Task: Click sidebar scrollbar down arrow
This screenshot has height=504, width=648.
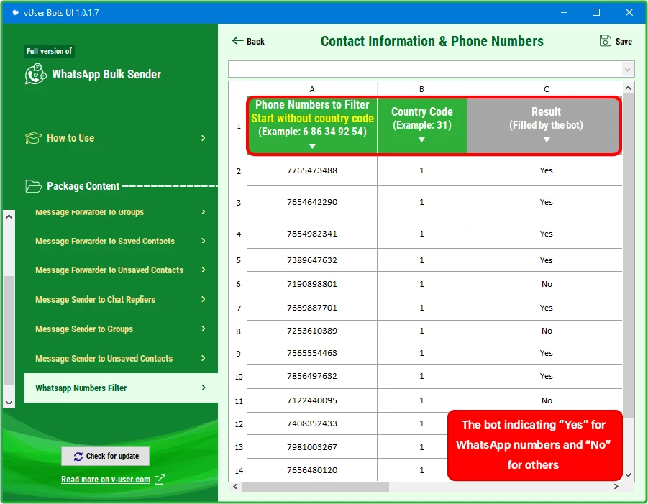Action: click(9, 403)
